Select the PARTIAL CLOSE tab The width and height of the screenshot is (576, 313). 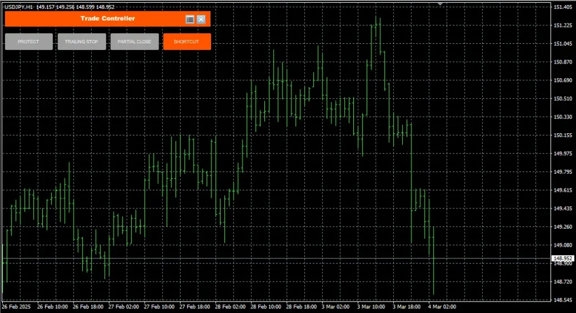tap(134, 42)
